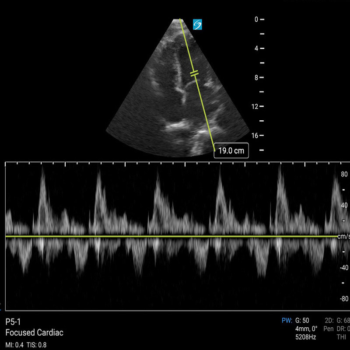350x350 pixels.
Task: Click the 4mm, 0° gate size readout
Action: 306,329
